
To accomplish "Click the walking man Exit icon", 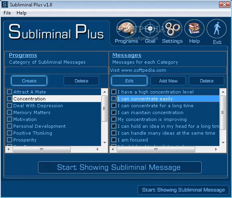I will click(x=217, y=29).
